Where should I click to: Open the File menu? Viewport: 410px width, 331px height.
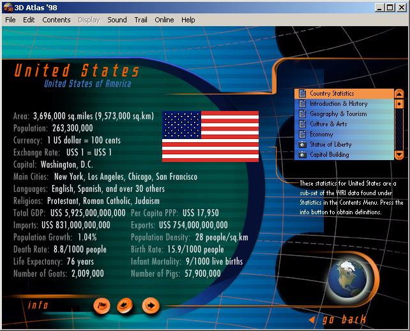pos(10,20)
